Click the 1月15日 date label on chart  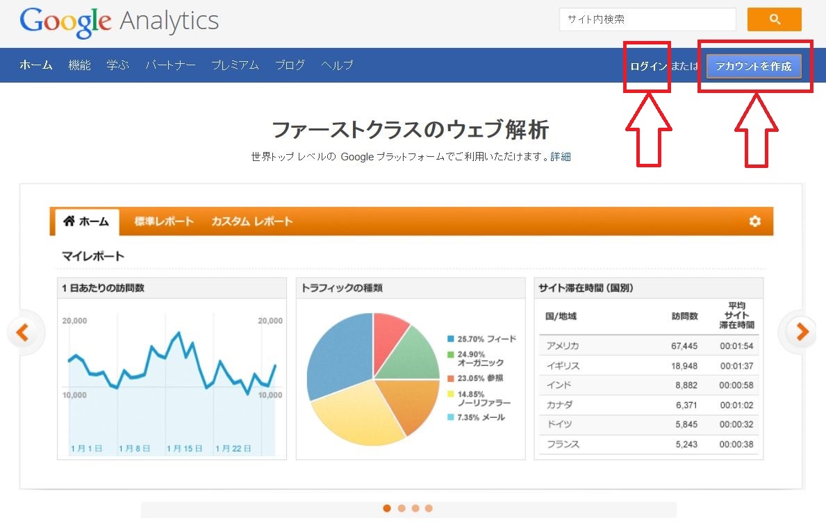click(184, 448)
